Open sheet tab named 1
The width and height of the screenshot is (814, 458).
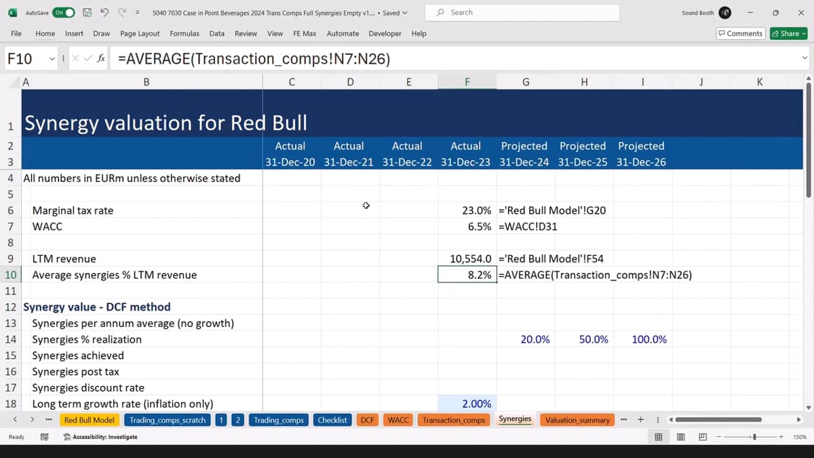pyautogui.click(x=221, y=420)
